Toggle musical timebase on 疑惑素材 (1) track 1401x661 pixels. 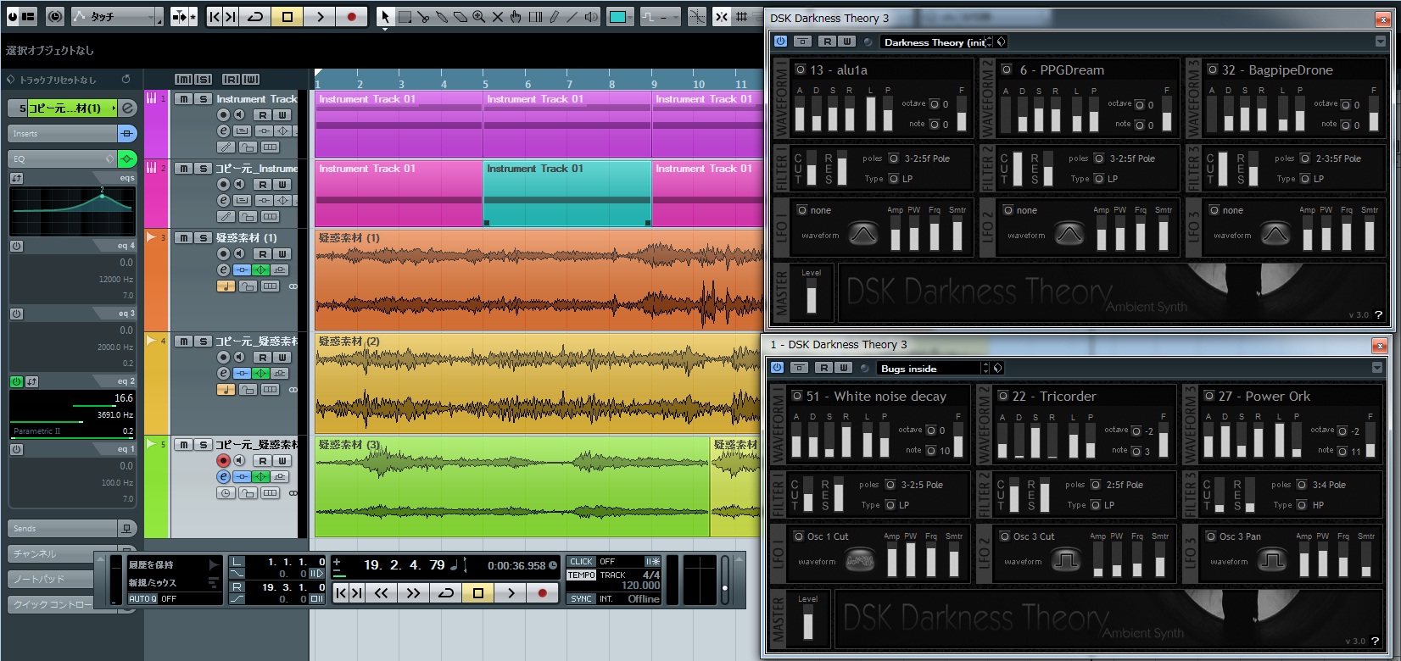(226, 286)
